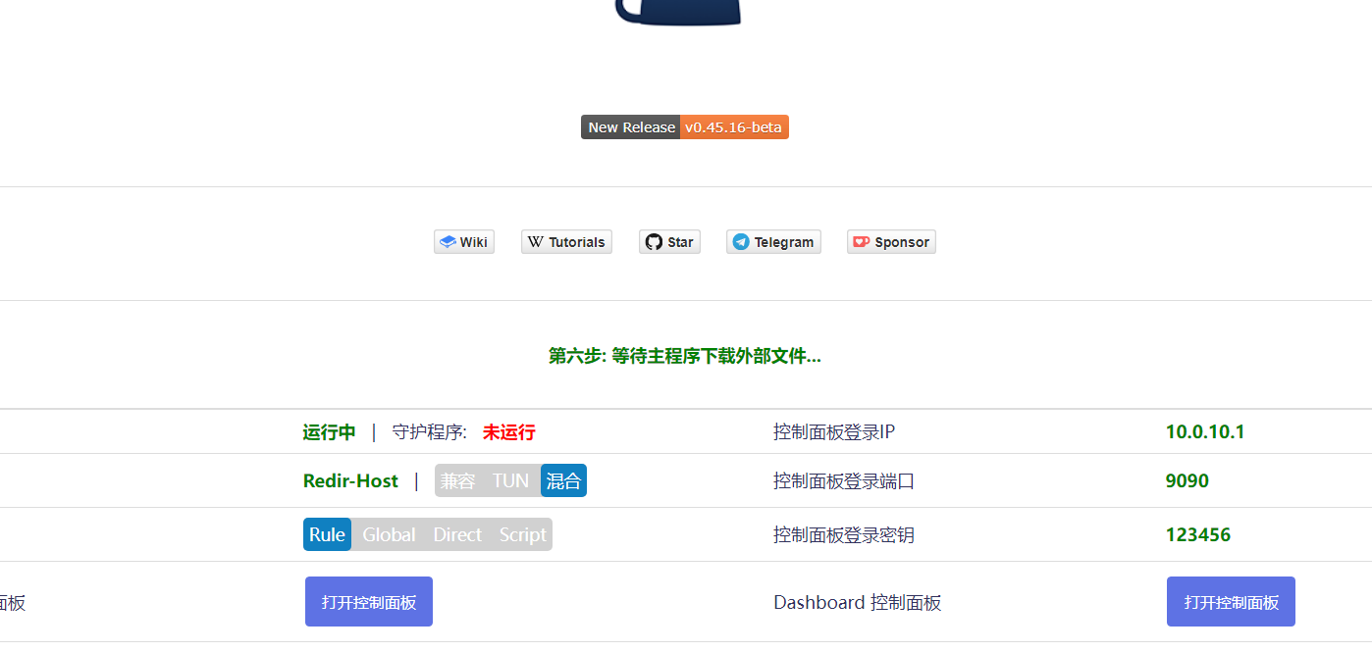Star the project via the GitHub icon

(650, 241)
